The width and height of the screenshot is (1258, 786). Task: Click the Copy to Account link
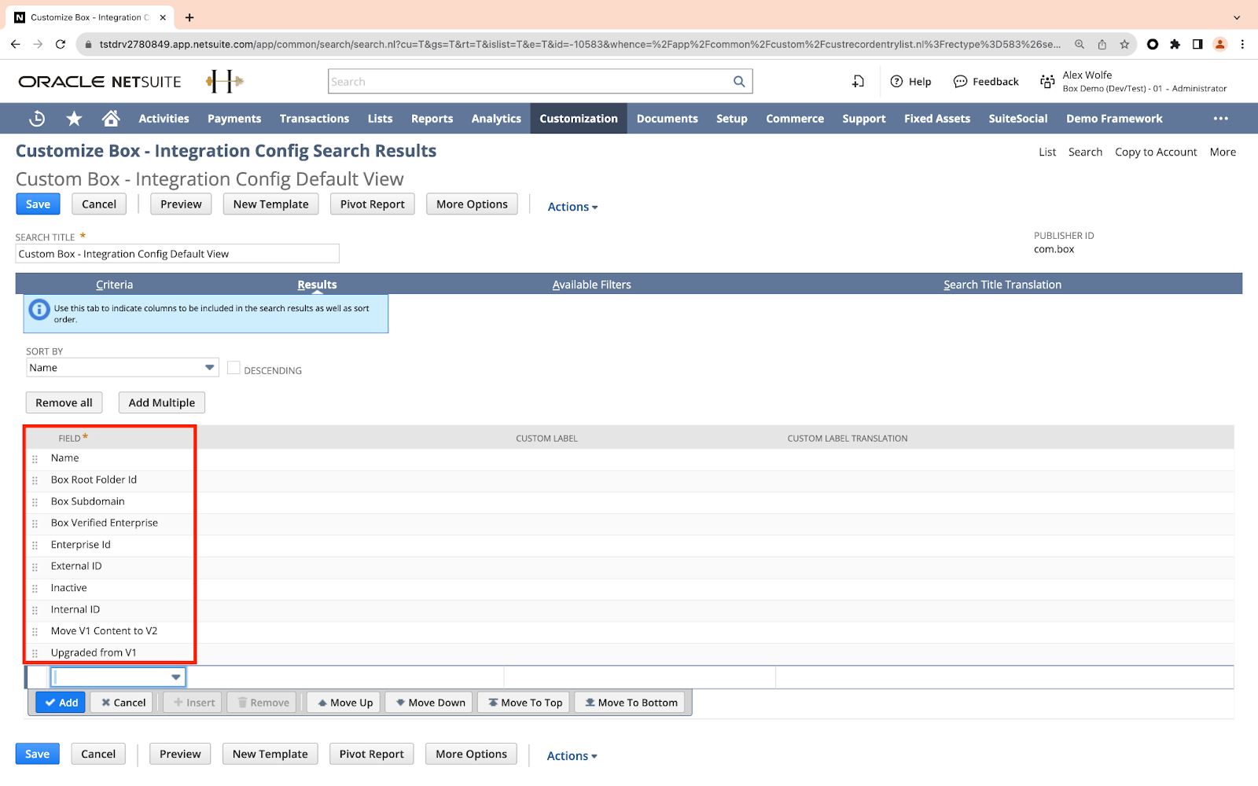[1156, 152]
